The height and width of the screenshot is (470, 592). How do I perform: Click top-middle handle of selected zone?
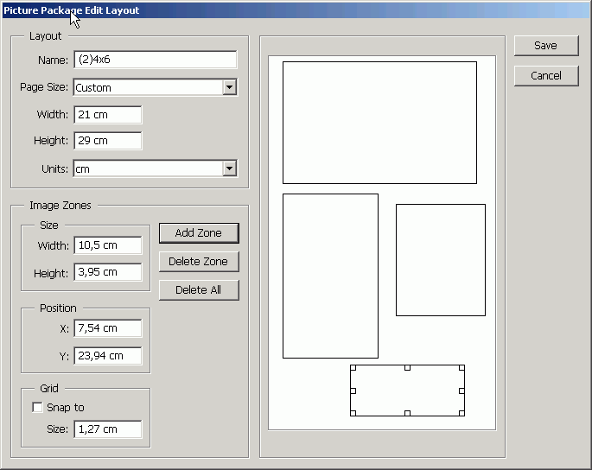pyautogui.click(x=407, y=368)
